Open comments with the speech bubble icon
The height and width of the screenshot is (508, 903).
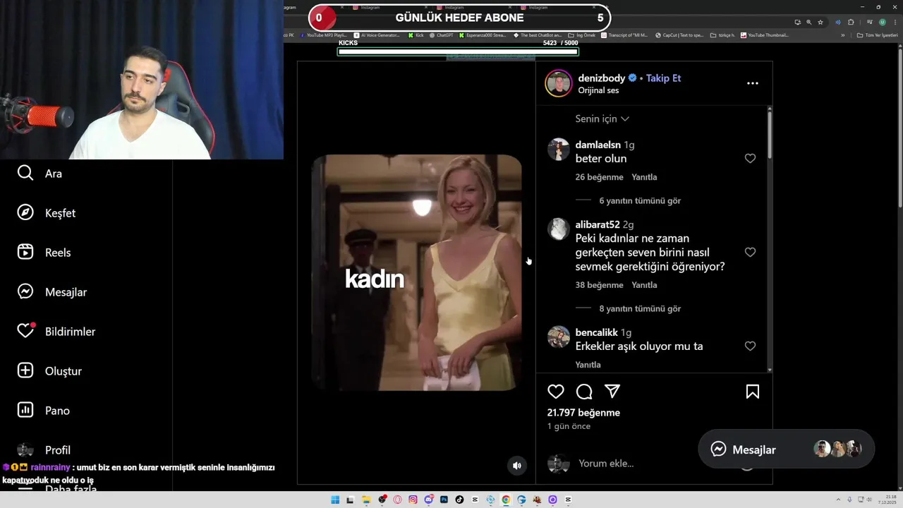point(584,392)
